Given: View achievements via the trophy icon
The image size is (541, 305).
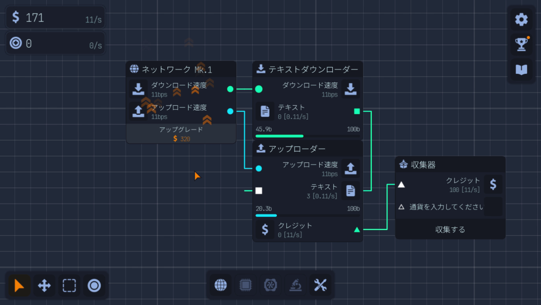Looking at the screenshot, I should pyautogui.click(x=521, y=44).
